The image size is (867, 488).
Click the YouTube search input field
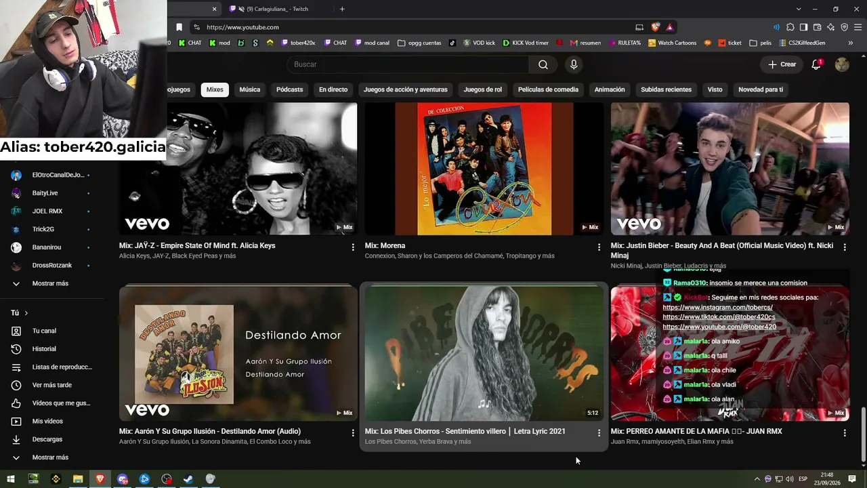click(408, 64)
